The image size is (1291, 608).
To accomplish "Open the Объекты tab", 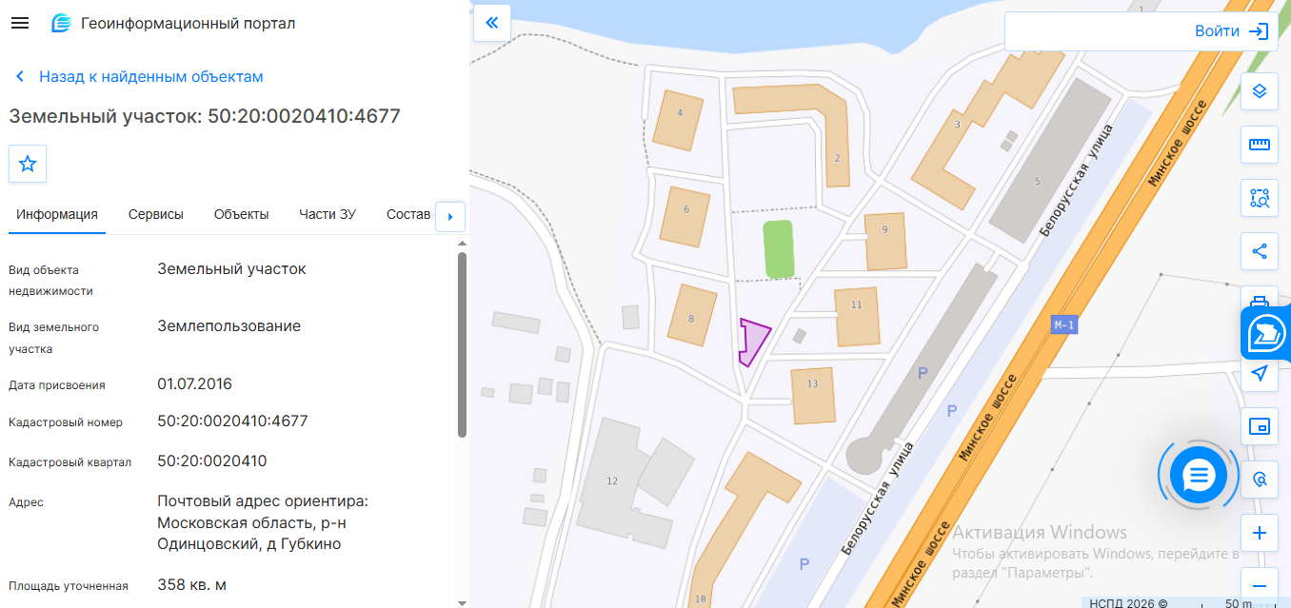I will pos(241,214).
